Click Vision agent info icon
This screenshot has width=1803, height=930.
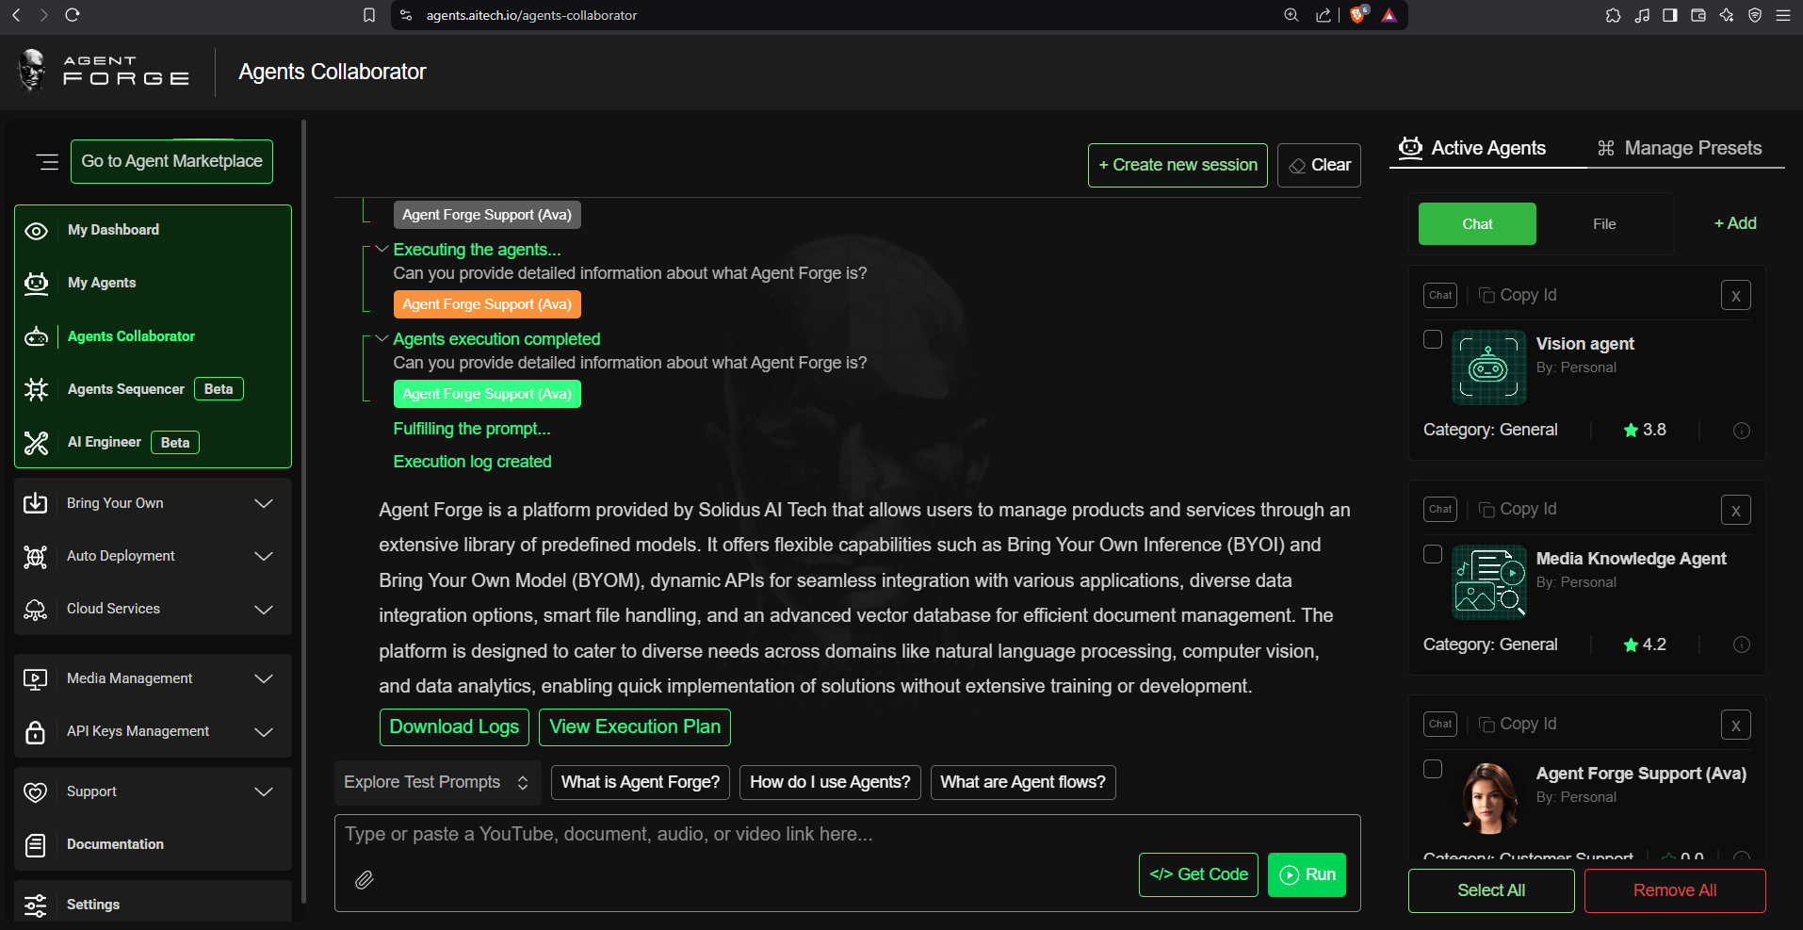pyautogui.click(x=1742, y=431)
